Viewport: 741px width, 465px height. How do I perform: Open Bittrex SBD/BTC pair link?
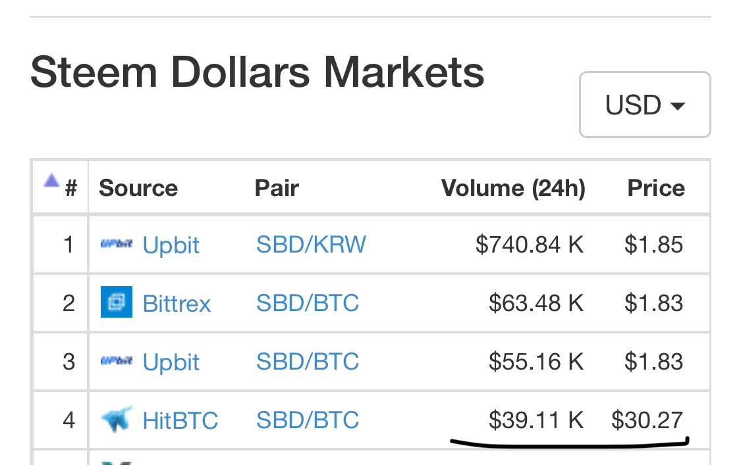(x=308, y=303)
